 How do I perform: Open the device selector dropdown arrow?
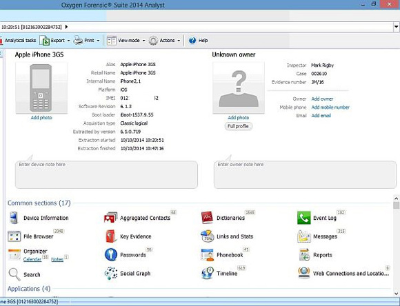[396, 27]
